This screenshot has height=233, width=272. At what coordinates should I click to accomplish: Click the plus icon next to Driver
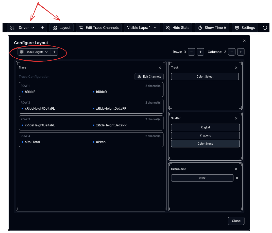point(42,28)
